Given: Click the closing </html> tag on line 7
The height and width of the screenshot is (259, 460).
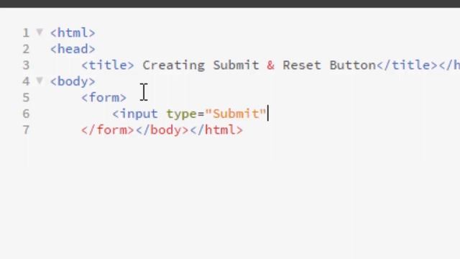Looking at the screenshot, I should (x=216, y=129).
